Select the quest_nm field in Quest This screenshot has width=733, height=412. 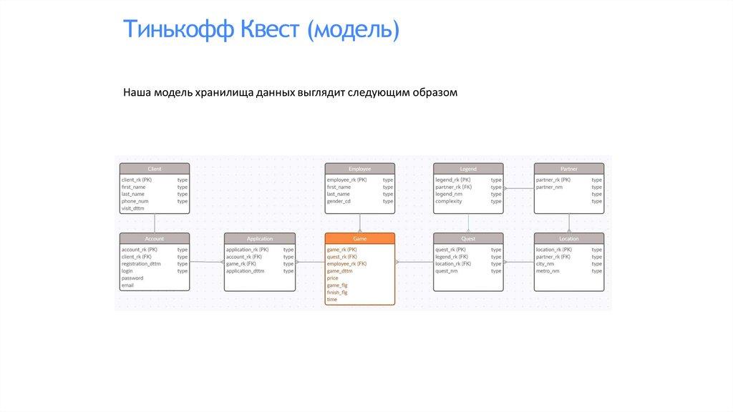tap(447, 271)
